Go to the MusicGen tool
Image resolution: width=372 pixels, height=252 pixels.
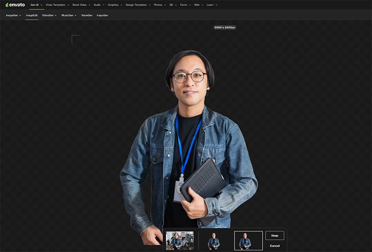(x=69, y=15)
